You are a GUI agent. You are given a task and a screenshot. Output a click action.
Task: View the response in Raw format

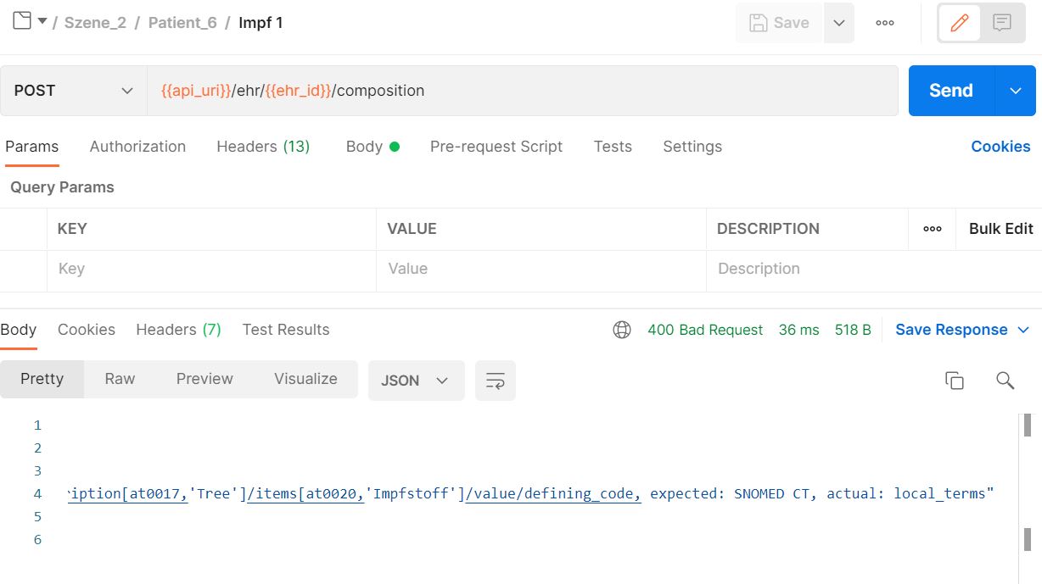tap(119, 379)
